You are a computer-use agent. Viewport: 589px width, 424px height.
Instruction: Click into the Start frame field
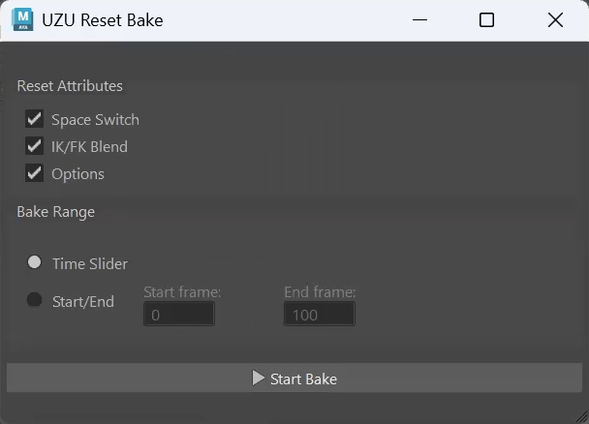point(179,314)
